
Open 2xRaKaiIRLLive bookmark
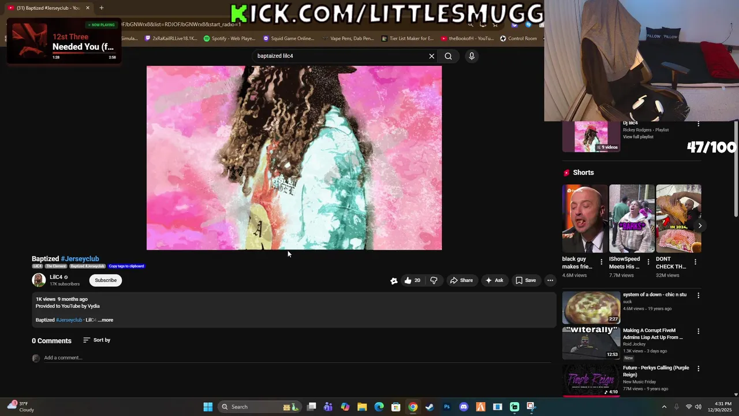pyautogui.click(x=171, y=39)
